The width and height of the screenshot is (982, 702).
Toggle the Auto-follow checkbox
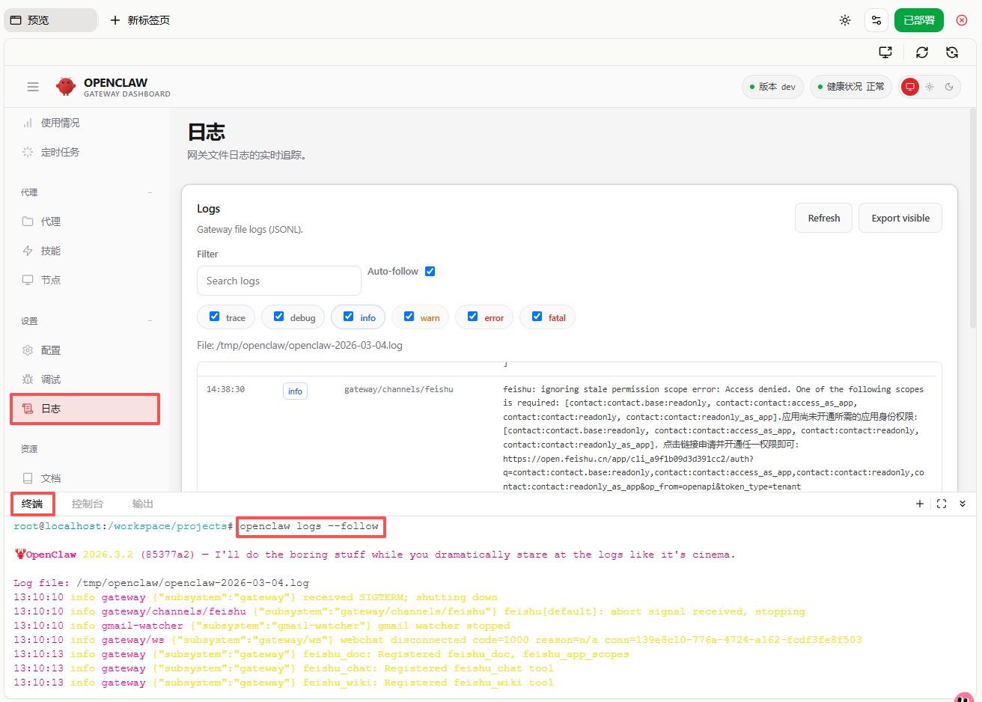pyautogui.click(x=430, y=272)
